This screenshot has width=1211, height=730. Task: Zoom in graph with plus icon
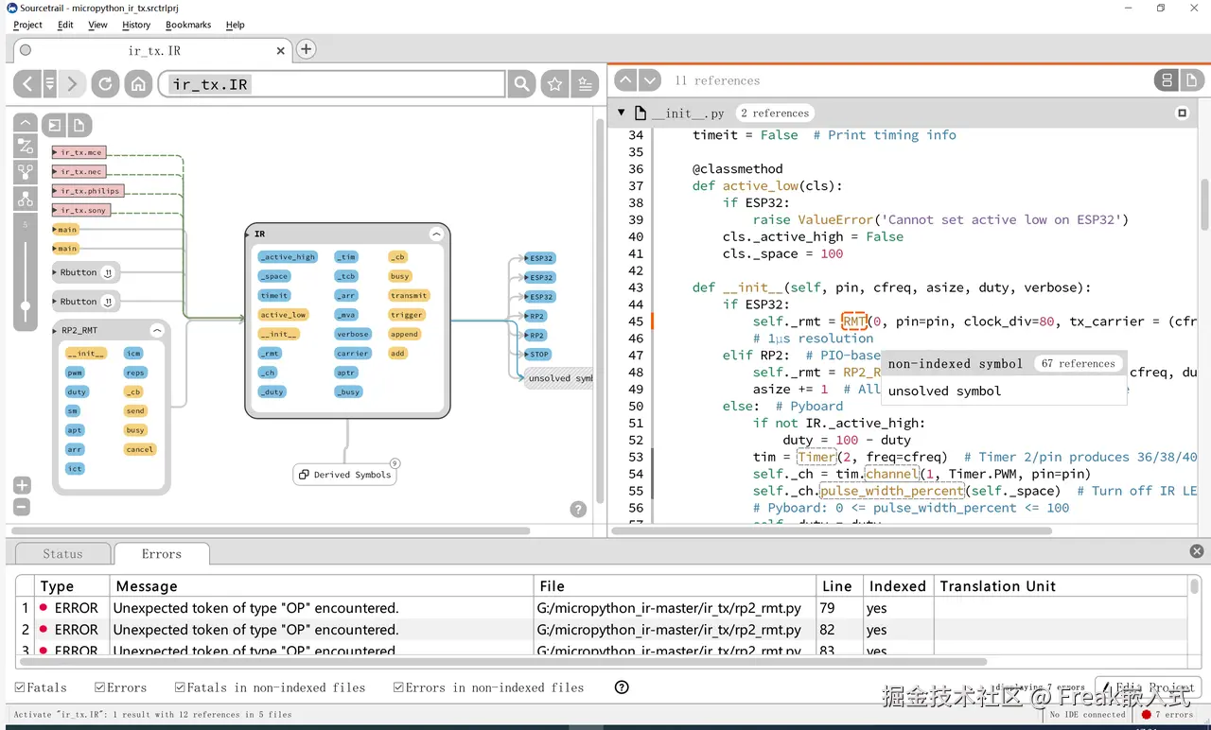(22, 485)
